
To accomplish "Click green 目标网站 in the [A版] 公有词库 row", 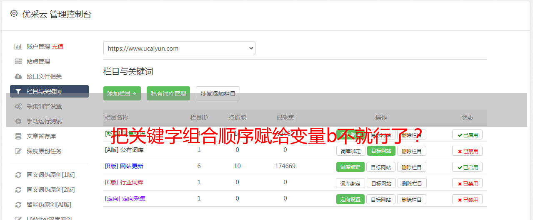I will [x=381, y=151].
